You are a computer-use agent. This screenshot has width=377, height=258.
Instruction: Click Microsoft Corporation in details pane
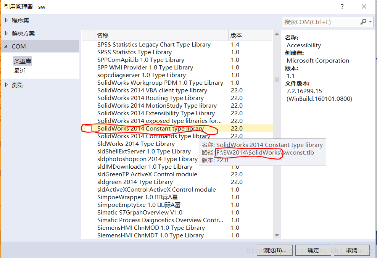[x=317, y=61]
